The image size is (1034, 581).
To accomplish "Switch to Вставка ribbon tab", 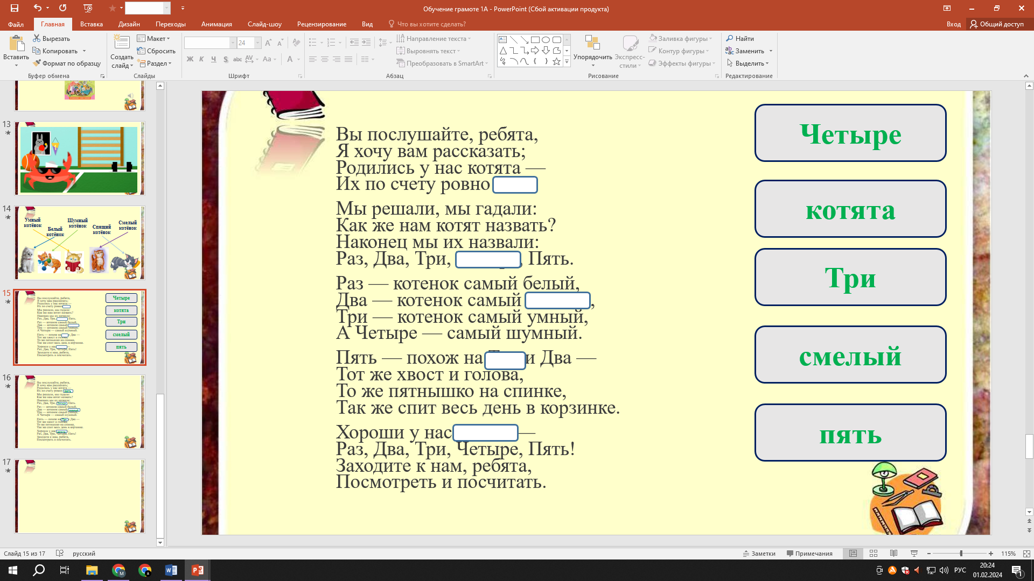I will point(92,24).
